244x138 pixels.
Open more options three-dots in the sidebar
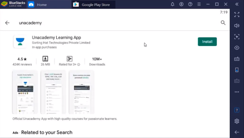tap(237, 92)
